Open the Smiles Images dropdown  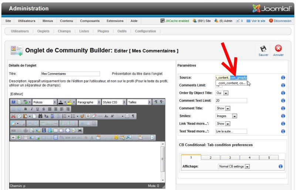226,116
